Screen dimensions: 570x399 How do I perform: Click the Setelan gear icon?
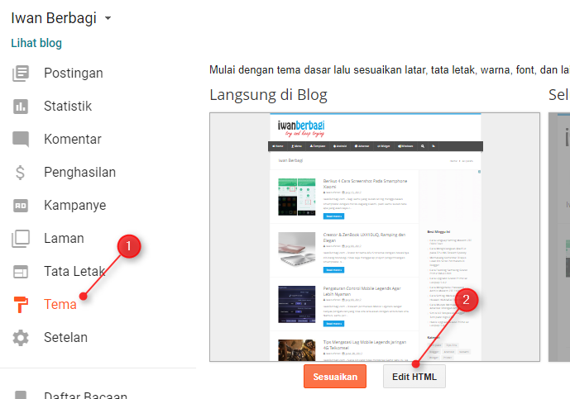pos(21,338)
